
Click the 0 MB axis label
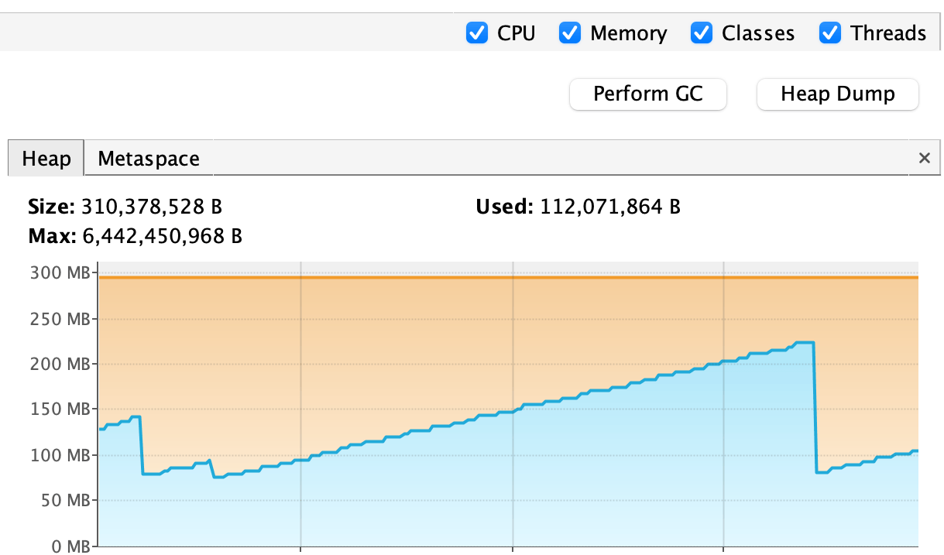[x=68, y=546]
